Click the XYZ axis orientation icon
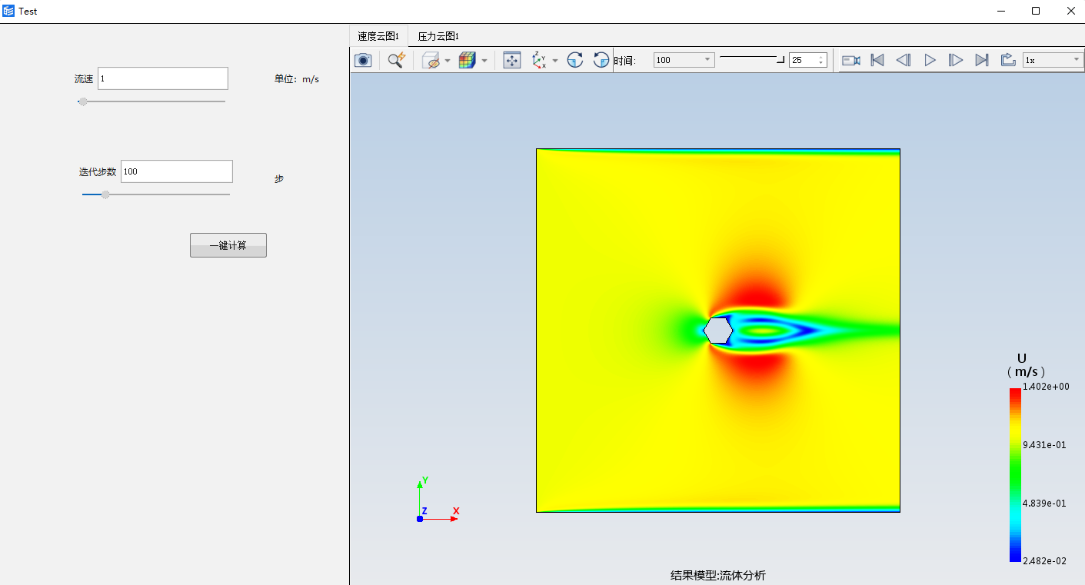 [x=539, y=60]
